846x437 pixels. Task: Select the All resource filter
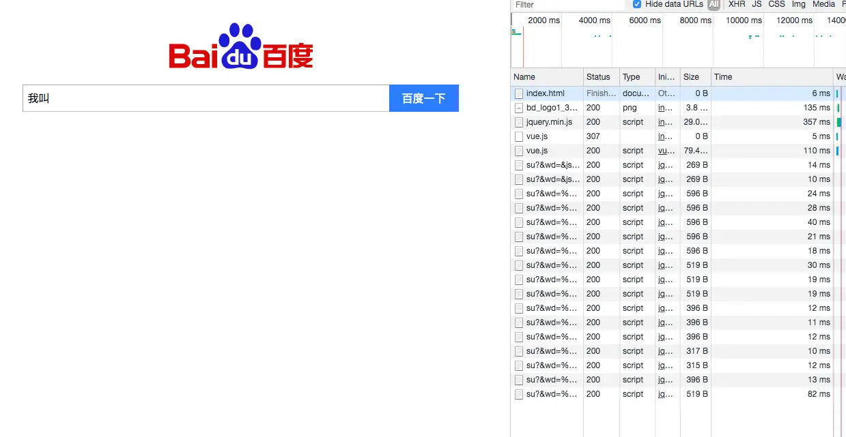[x=714, y=4]
